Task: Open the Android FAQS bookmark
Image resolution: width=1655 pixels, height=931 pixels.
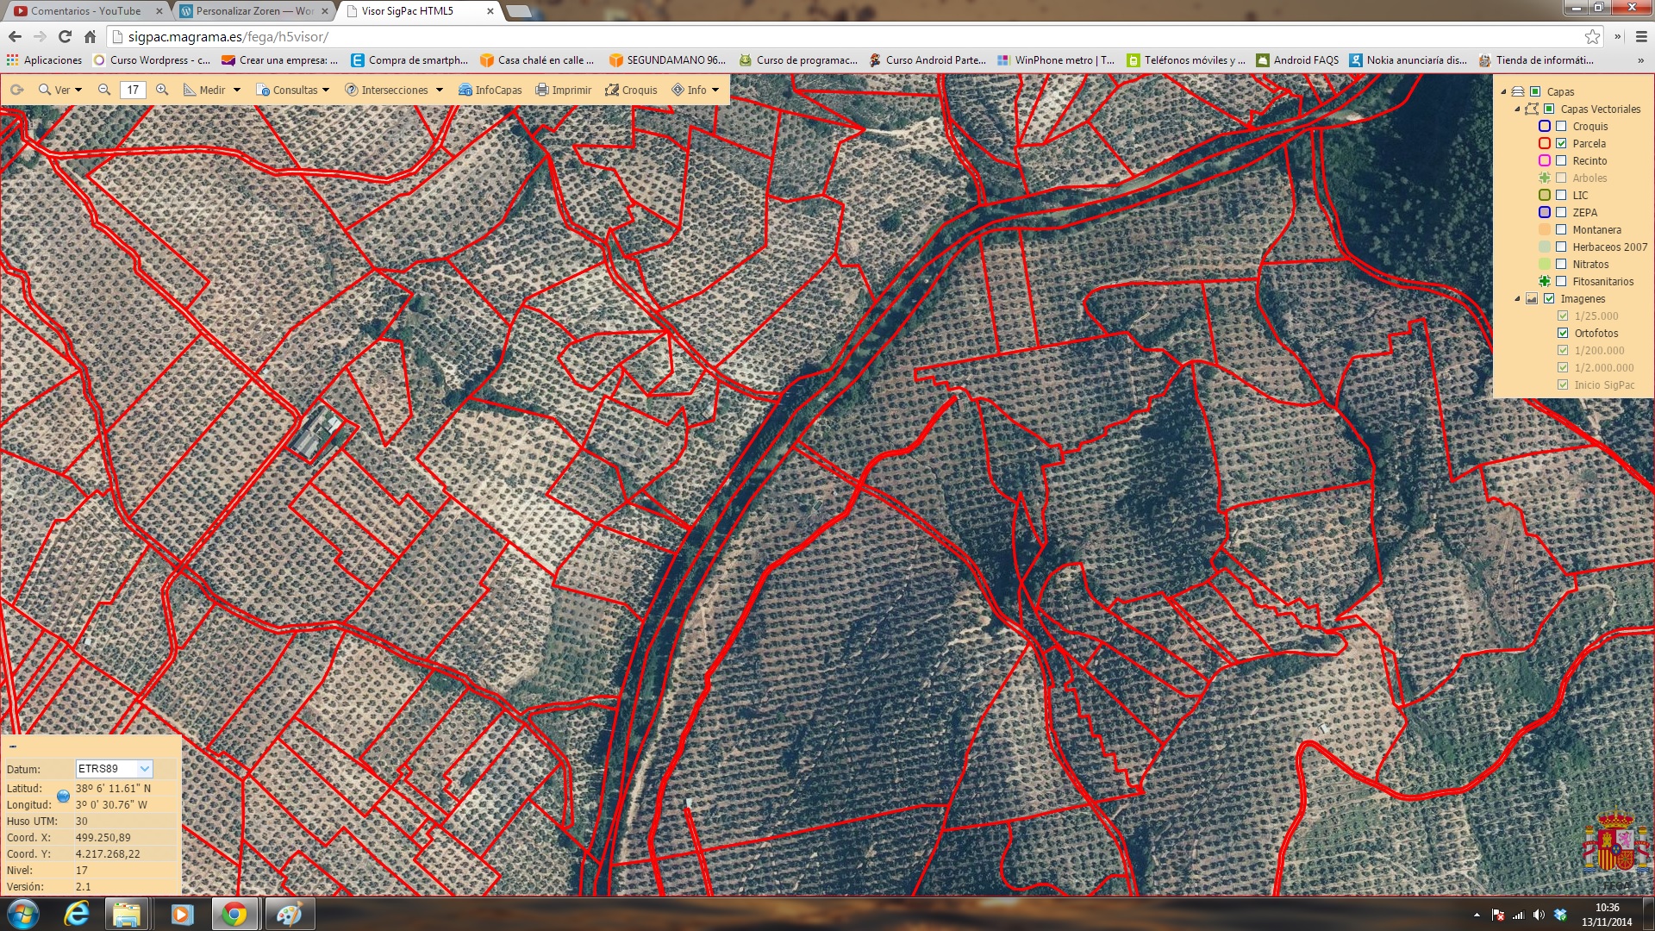Action: click(x=1297, y=60)
